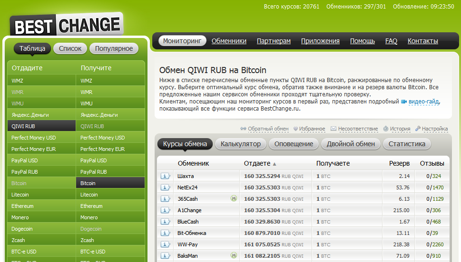
Task: Click the BestChange logo
Action: (x=67, y=25)
